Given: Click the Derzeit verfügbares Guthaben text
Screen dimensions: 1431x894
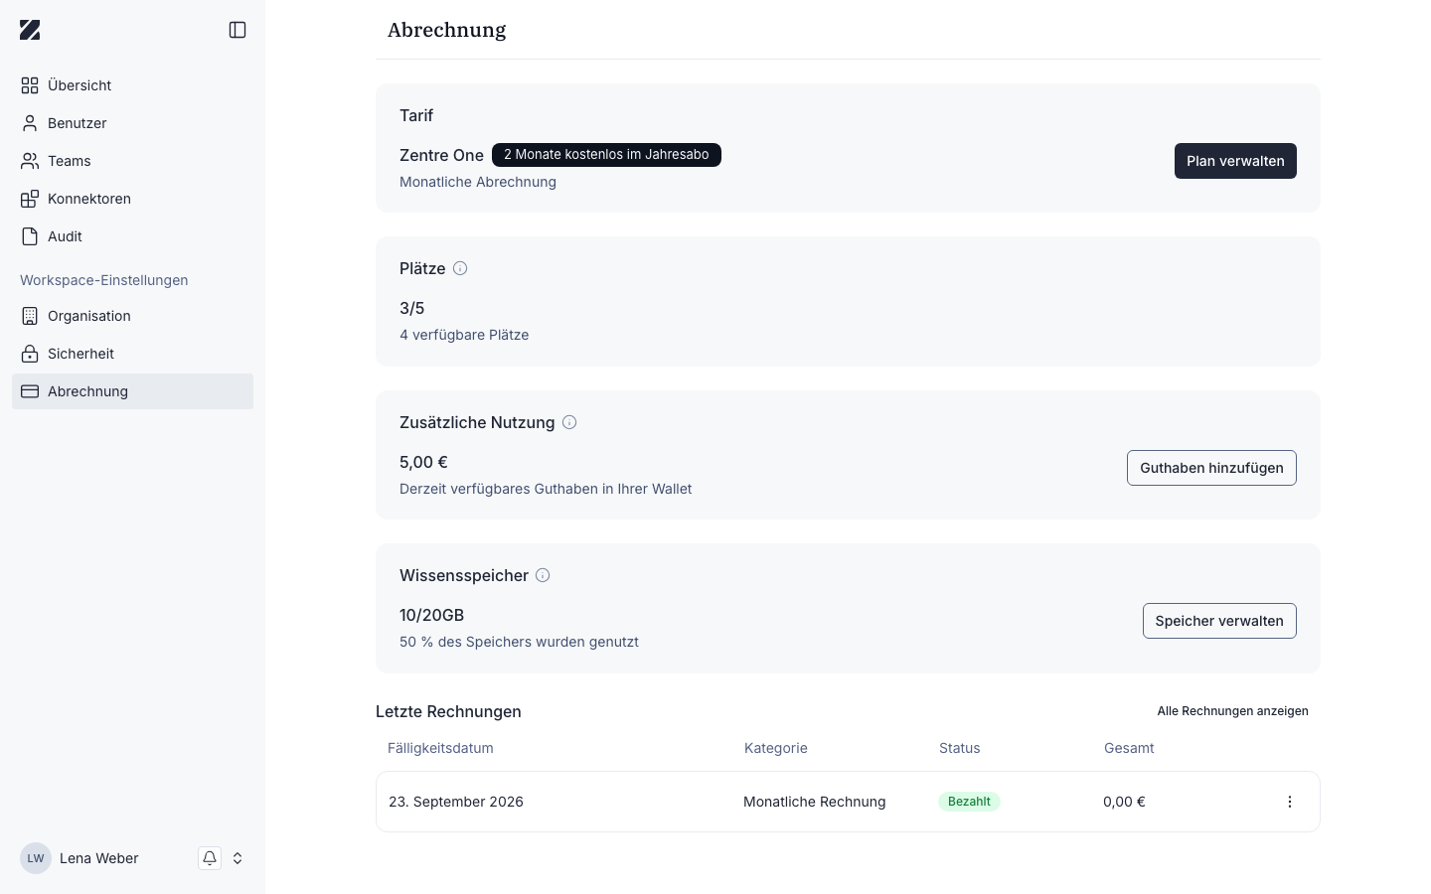Looking at the screenshot, I should (546, 489).
